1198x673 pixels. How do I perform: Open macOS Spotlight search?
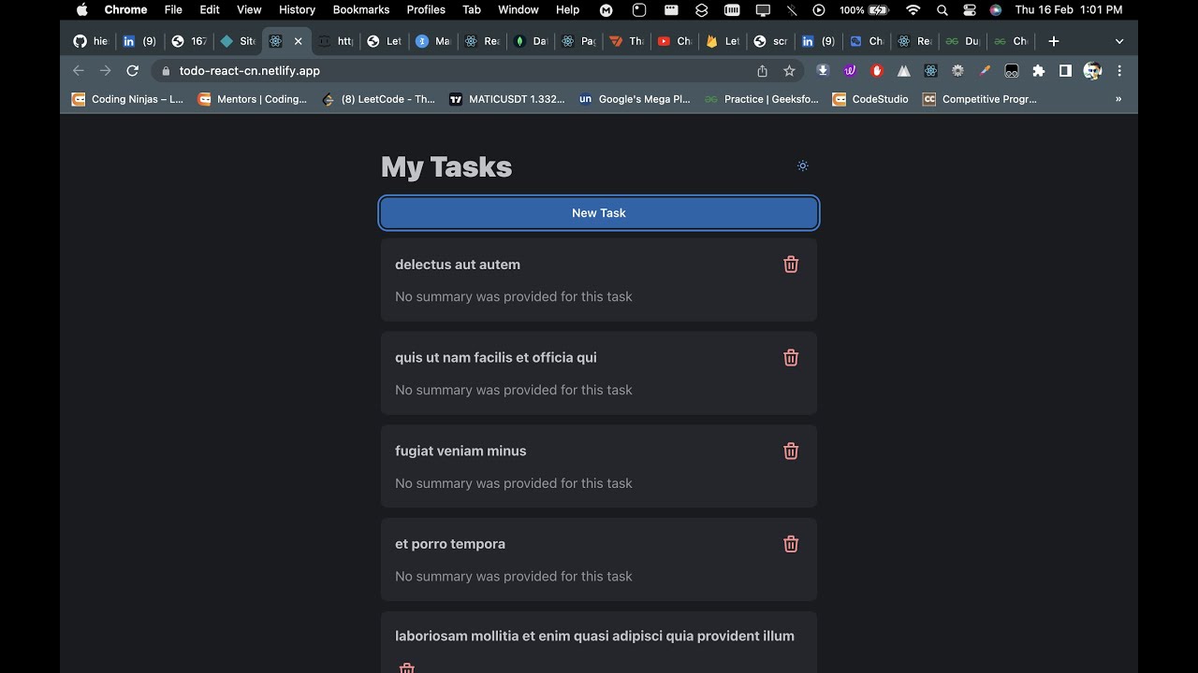click(942, 9)
